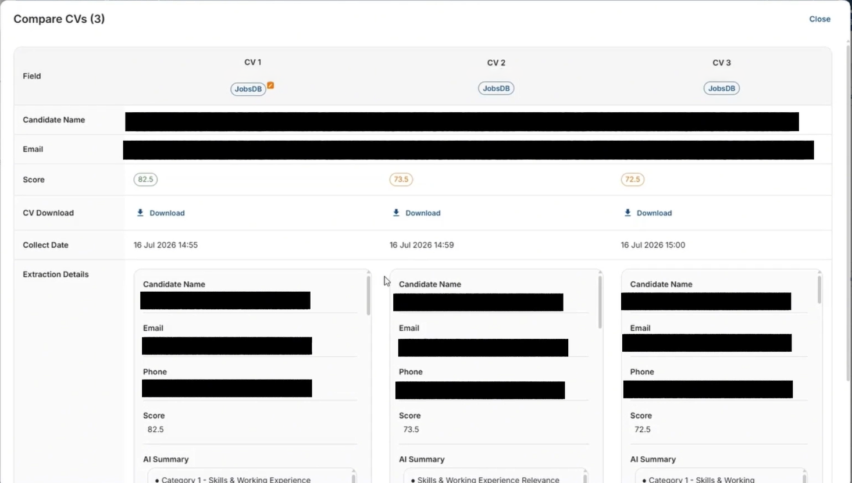This screenshot has width=852, height=483.
Task: Download the CV 2 file via Download link
Action: (x=423, y=213)
